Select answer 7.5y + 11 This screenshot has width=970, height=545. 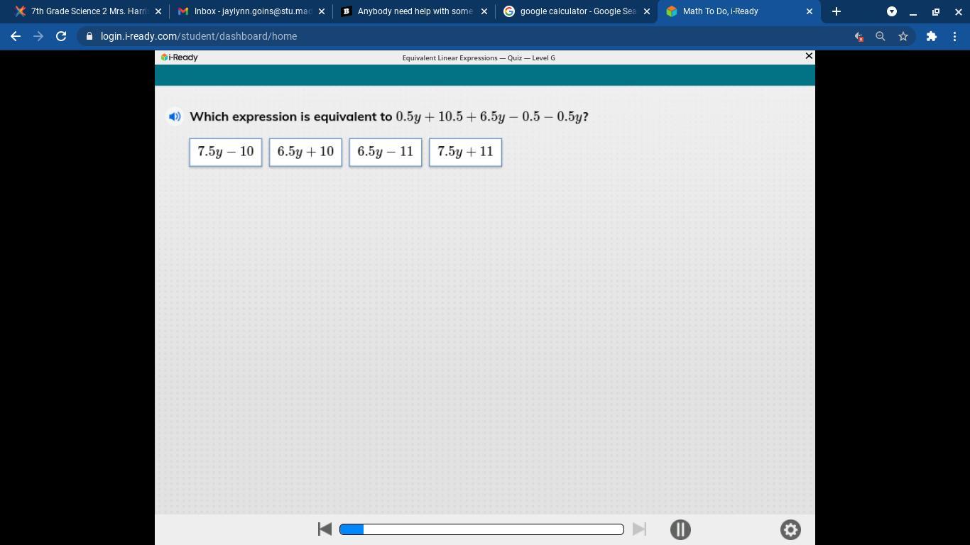click(x=465, y=152)
